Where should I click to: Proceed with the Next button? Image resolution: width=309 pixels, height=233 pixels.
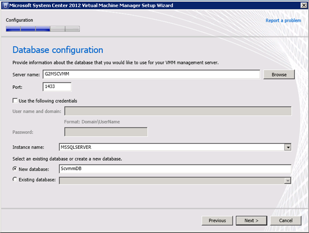(x=251, y=221)
